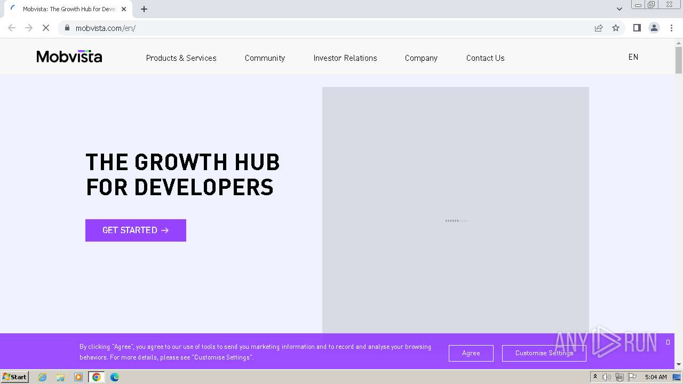Close the Mobvista tab
This screenshot has width=683, height=384.
[x=124, y=9]
